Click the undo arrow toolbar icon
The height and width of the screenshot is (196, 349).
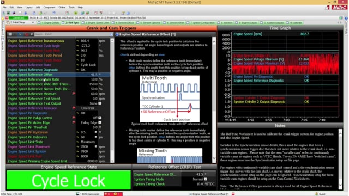tap(54, 13)
